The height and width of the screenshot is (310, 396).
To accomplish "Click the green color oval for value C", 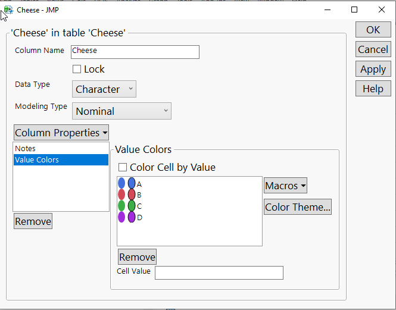I will 132,206.
